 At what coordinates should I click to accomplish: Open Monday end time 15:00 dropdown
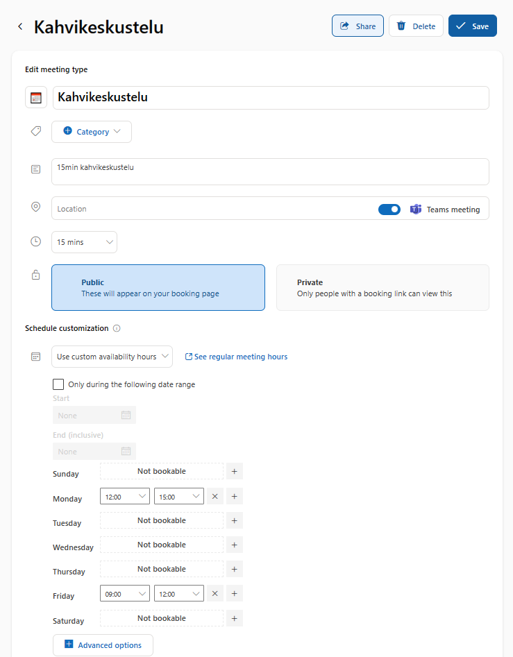click(x=179, y=497)
